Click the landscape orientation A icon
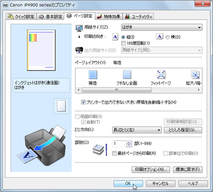 coord(159,36)
